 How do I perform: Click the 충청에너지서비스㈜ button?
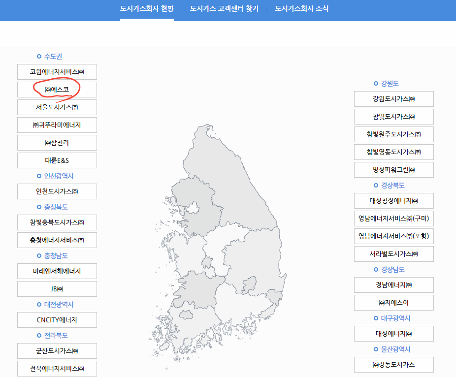point(57,240)
